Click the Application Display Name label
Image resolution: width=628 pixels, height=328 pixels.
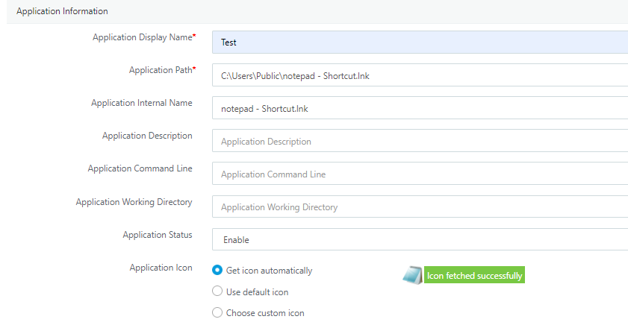click(x=144, y=37)
